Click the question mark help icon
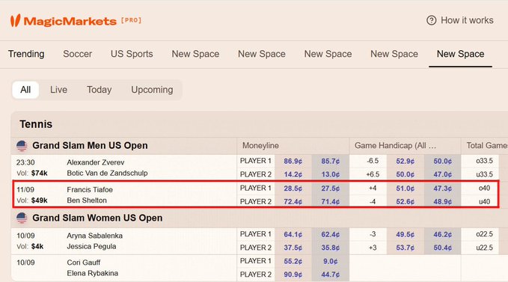The width and height of the screenshot is (508, 282). (431, 20)
